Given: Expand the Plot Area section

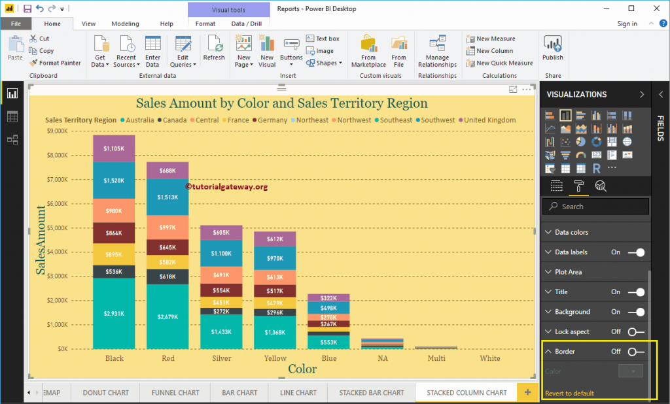Looking at the screenshot, I should (569, 271).
